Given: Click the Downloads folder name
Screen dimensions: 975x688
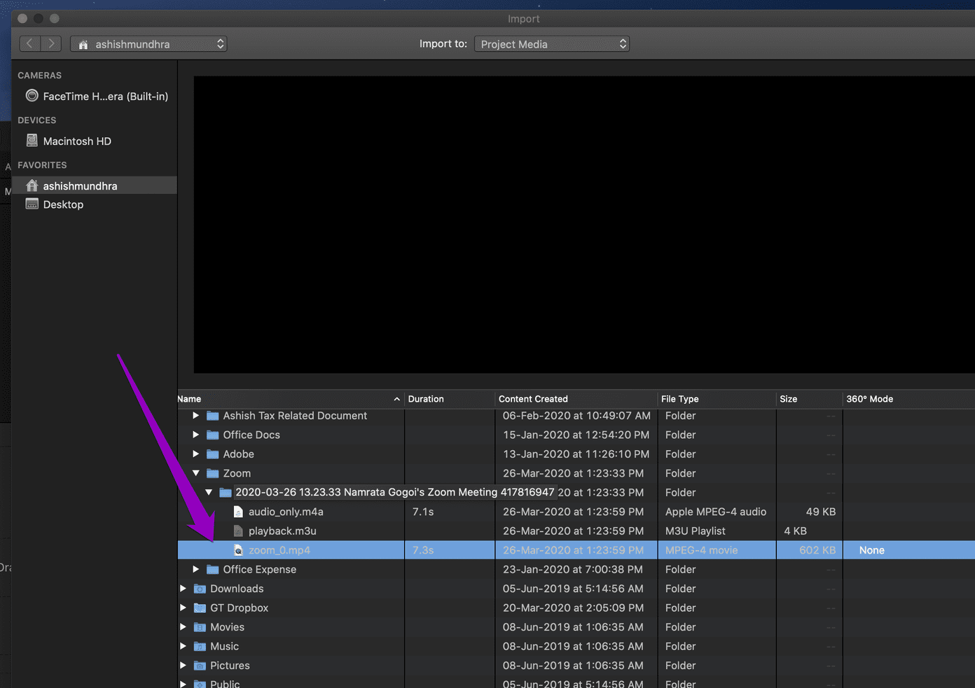Looking at the screenshot, I should (237, 589).
